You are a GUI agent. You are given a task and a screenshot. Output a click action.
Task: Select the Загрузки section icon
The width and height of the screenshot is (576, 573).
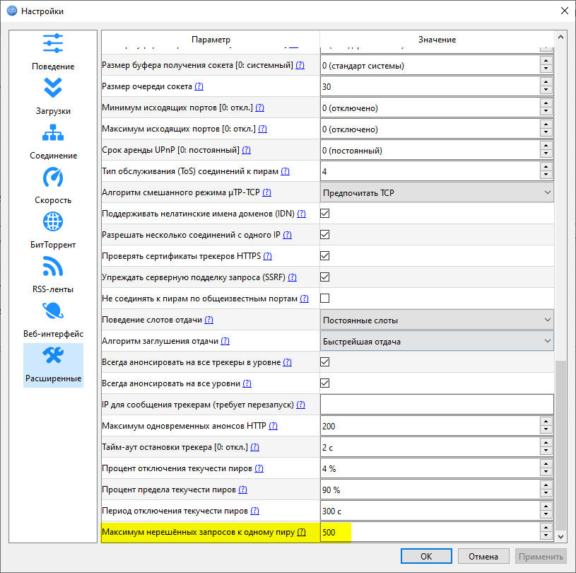[53, 88]
